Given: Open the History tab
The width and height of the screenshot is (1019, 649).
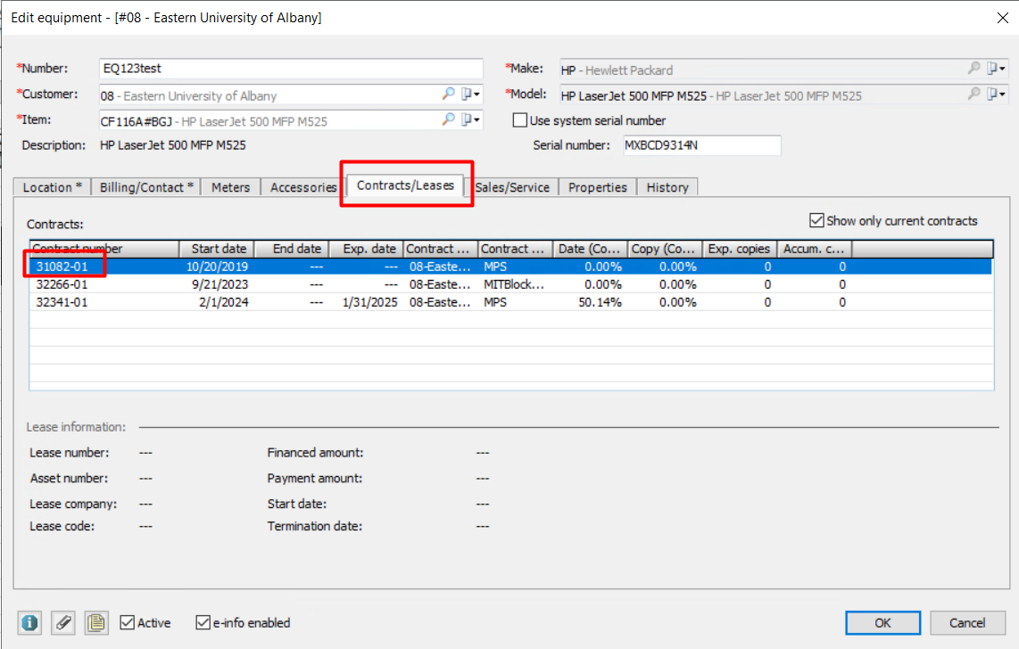Looking at the screenshot, I should 667,187.
